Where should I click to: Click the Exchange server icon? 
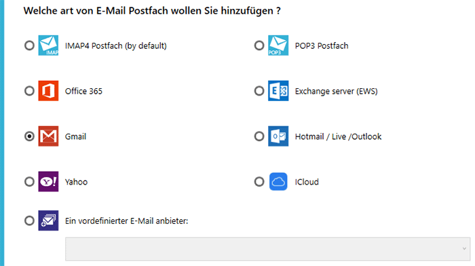[x=278, y=90]
